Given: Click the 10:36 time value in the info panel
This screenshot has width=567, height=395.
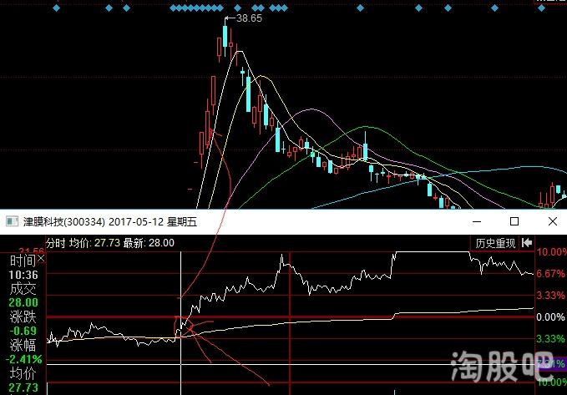Looking at the screenshot, I should point(23,275).
